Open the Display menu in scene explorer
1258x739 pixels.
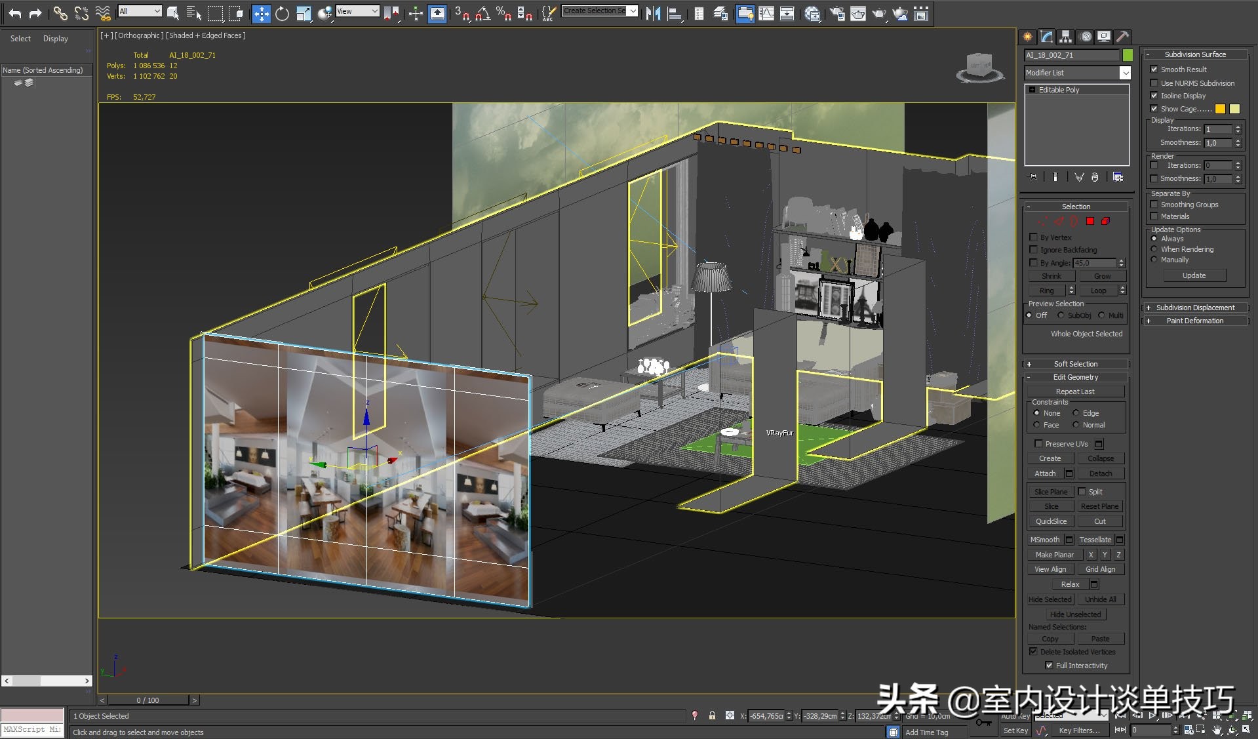55,39
